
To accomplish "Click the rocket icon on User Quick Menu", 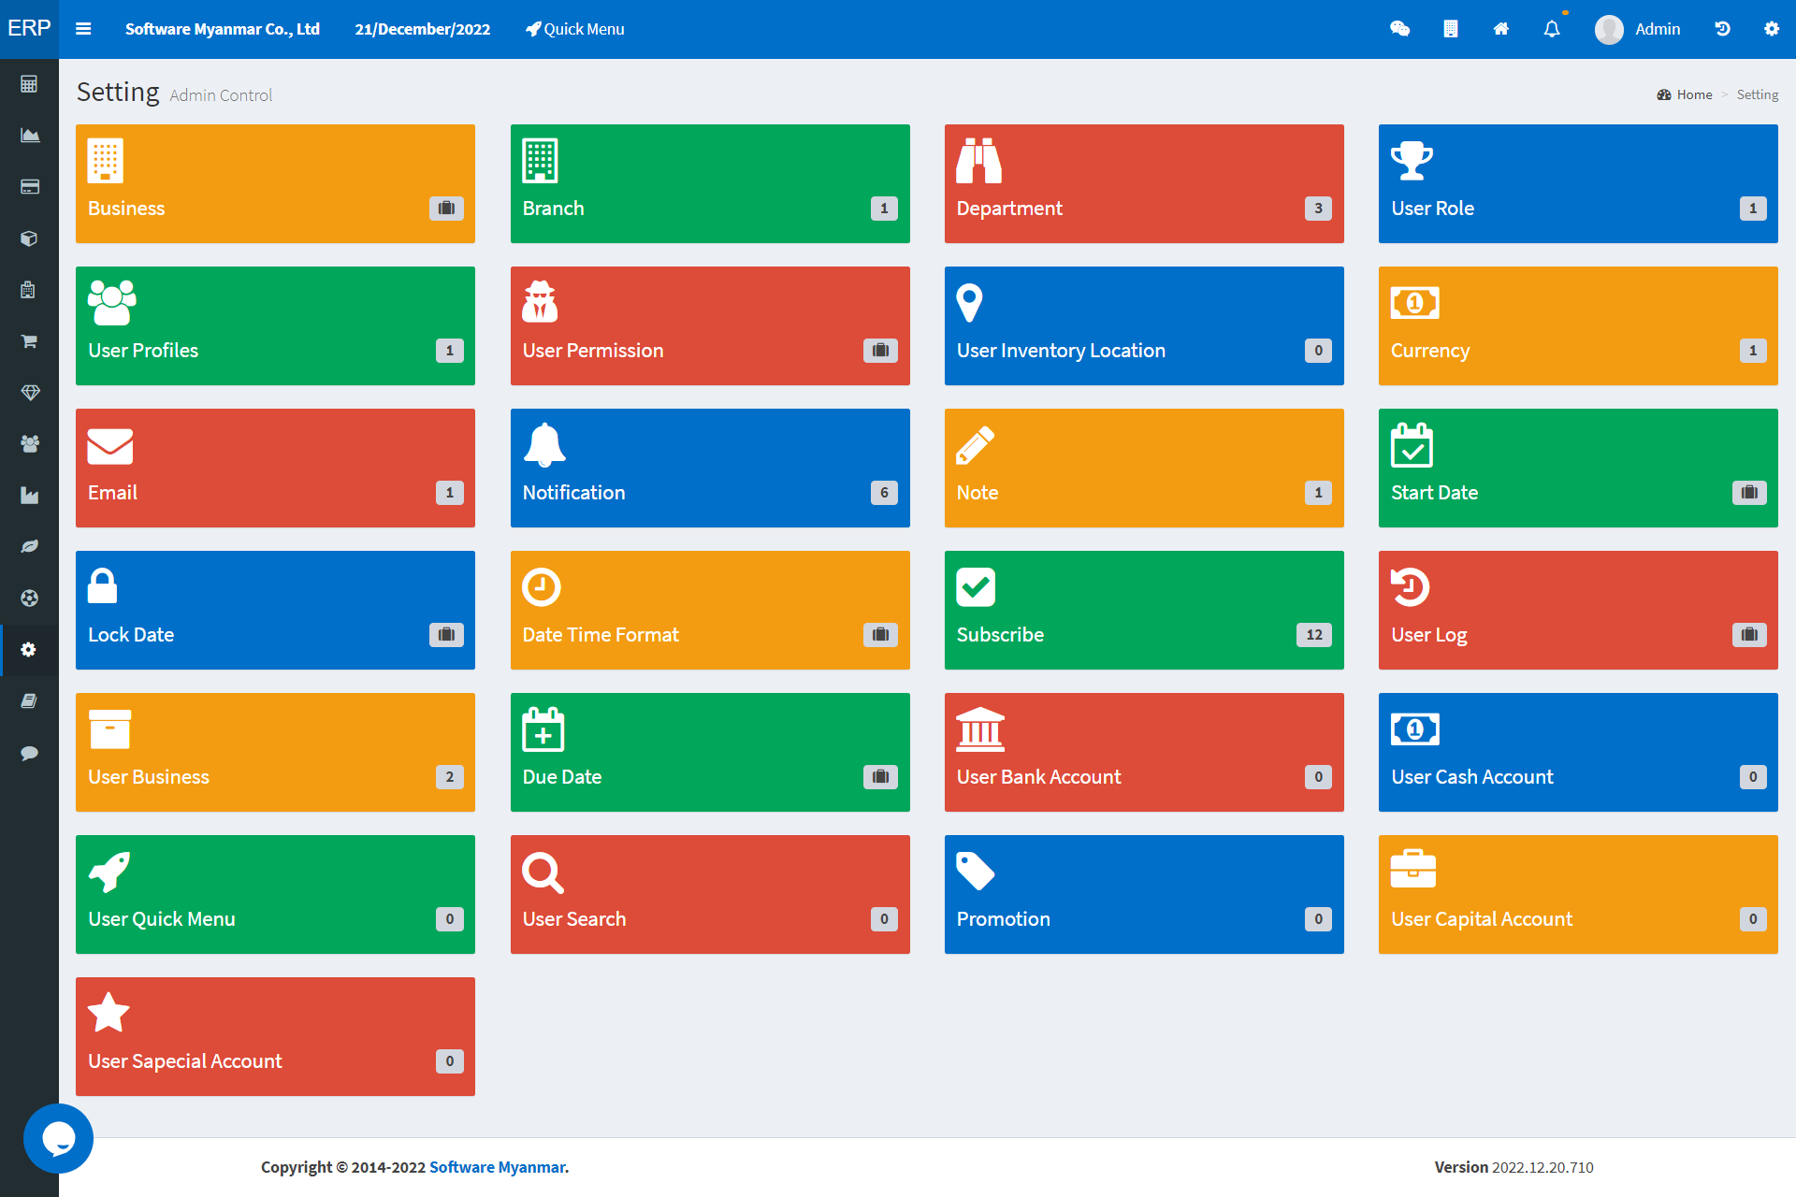I will pyautogui.click(x=109, y=872).
